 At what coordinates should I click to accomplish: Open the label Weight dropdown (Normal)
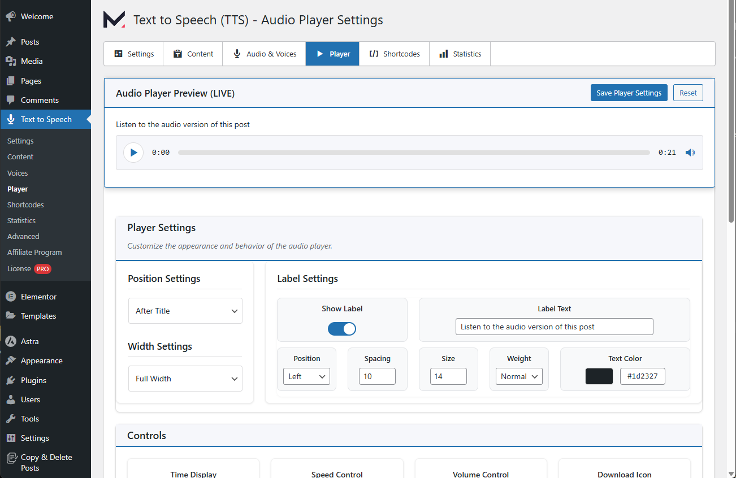(519, 376)
